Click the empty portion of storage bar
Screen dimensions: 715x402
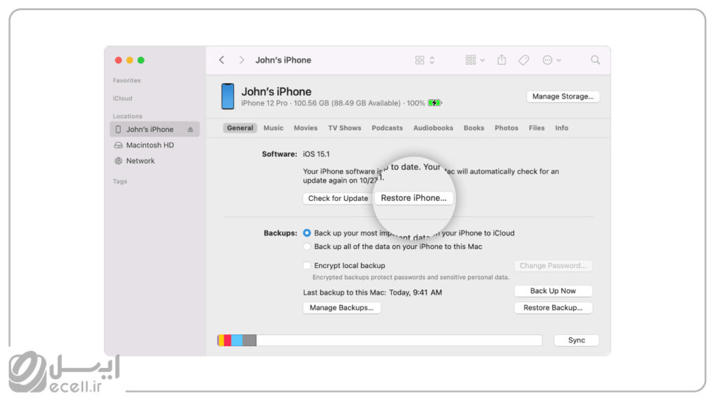pos(399,340)
